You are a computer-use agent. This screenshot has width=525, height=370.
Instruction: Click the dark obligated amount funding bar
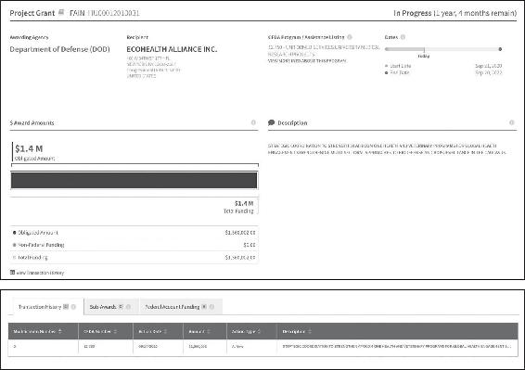coord(134,180)
